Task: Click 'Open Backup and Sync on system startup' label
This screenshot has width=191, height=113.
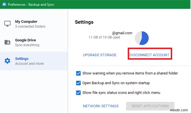Action: (116, 83)
